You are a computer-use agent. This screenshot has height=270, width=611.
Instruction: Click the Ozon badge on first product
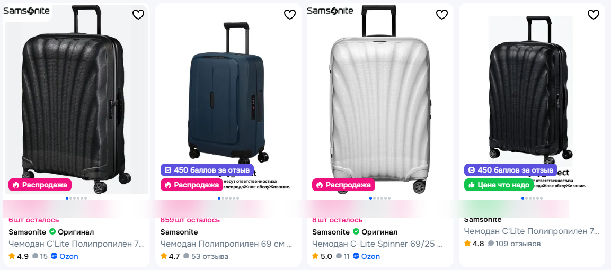click(x=65, y=256)
